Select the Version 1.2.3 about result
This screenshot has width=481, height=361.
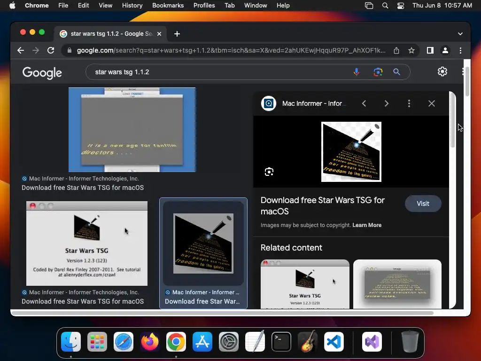pyautogui.click(x=87, y=243)
